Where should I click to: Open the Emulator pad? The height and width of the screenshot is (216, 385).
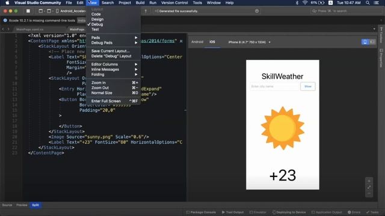[x=258, y=212]
